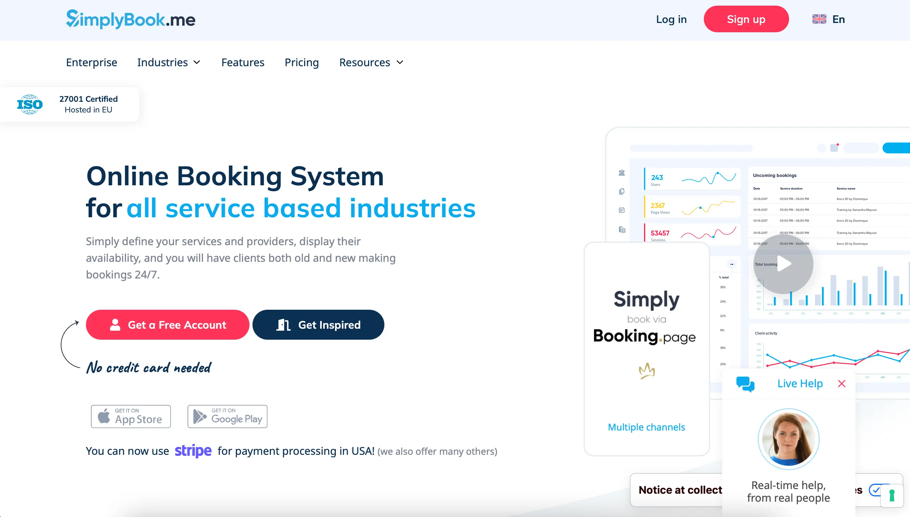Expand the Industries dropdown menu
Viewport: 910px width, 517px height.
169,63
